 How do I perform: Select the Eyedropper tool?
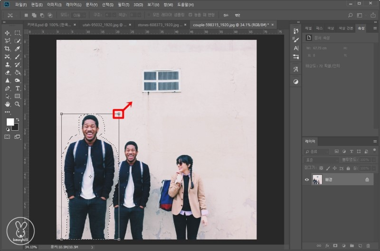tap(18, 49)
